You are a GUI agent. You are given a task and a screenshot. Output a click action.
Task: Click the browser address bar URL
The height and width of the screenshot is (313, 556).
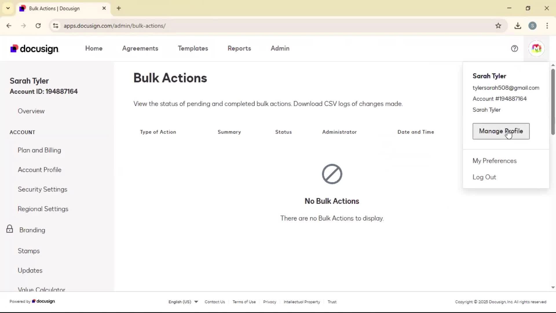[x=115, y=26]
